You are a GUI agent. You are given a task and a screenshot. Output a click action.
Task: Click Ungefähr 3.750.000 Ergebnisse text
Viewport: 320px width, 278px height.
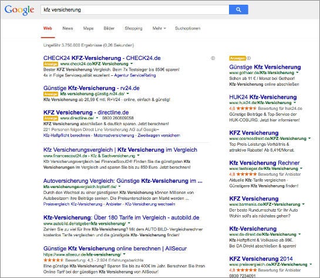point(89,45)
